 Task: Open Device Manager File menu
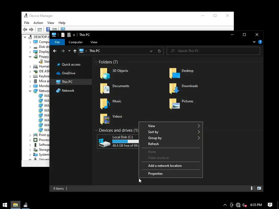tap(27, 23)
